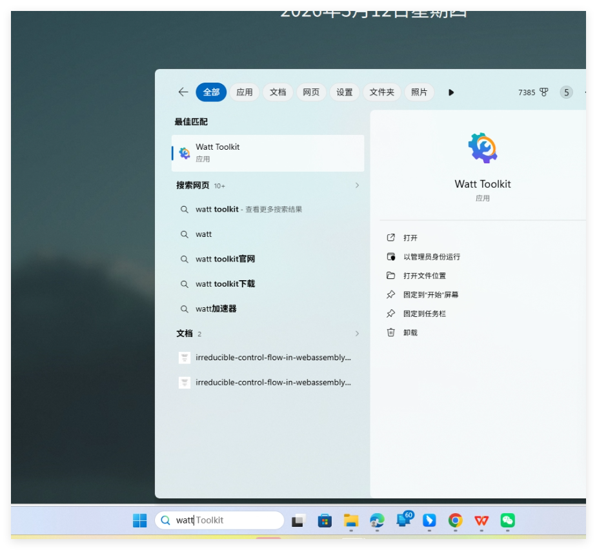Choose 打开文件位置

tap(424, 276)
